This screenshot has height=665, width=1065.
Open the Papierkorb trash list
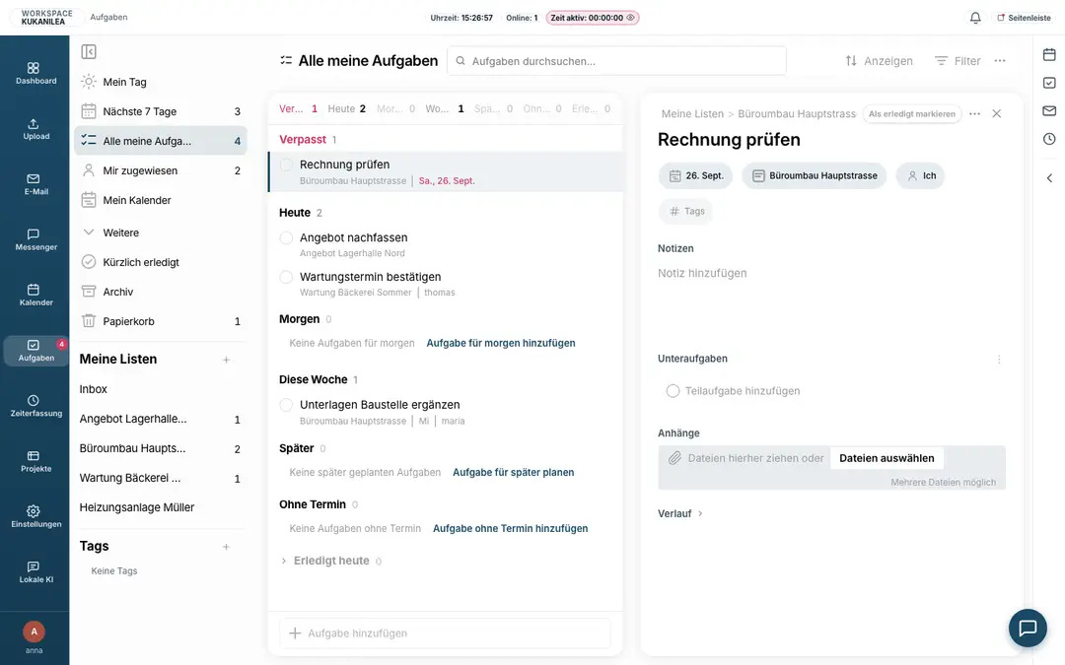161,321
